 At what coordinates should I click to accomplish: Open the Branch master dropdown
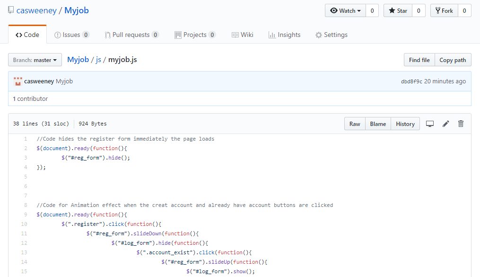click(x=35, y=60)
